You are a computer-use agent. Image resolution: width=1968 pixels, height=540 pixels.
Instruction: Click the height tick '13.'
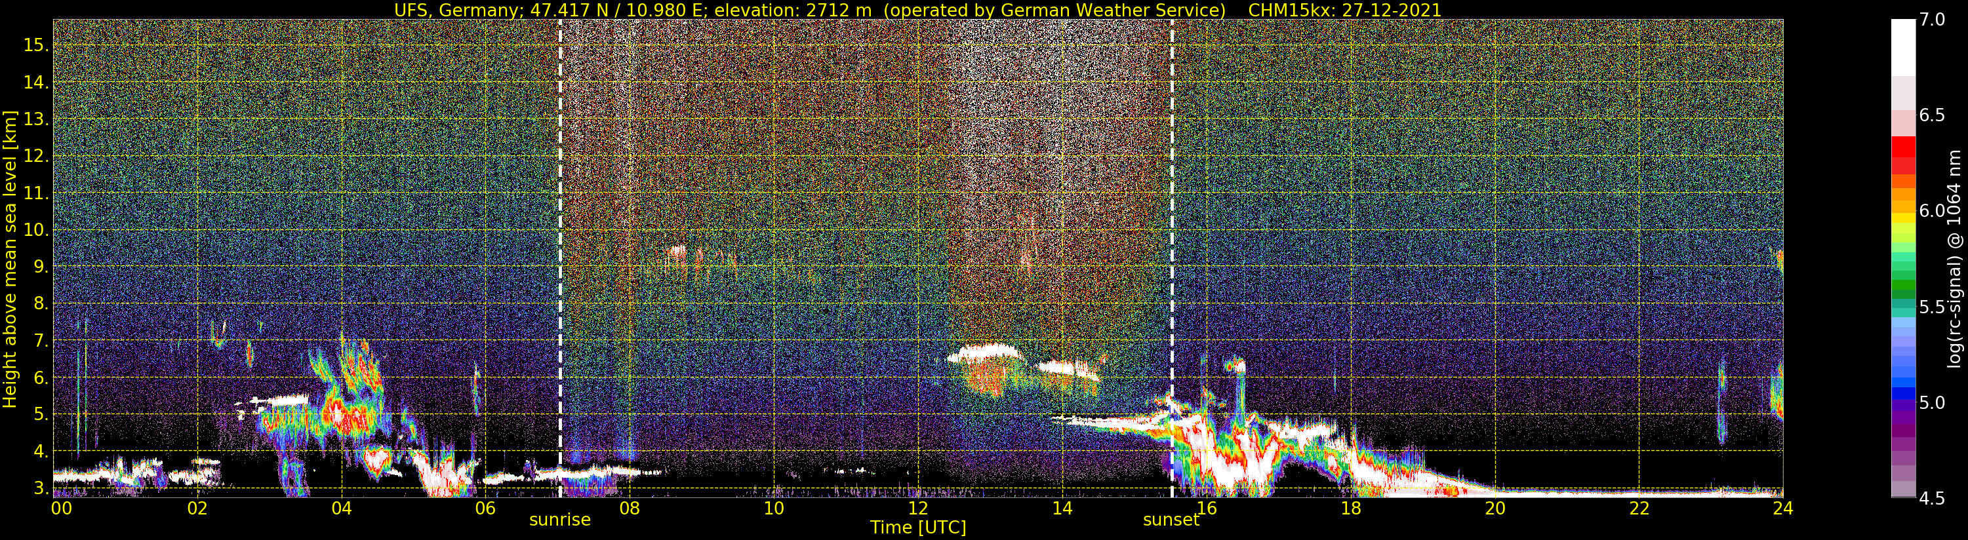coord(36,120)
